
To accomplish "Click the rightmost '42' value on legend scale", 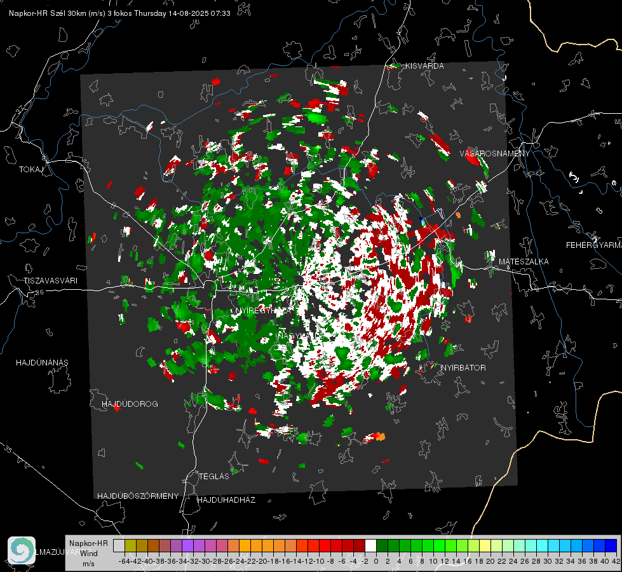I will tap(616, 561).
